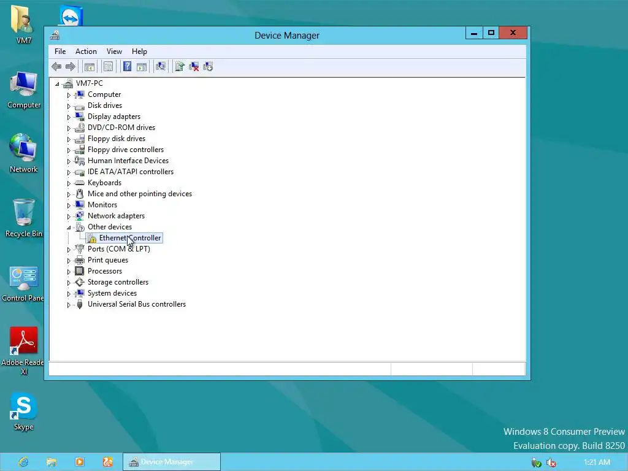Click the IDE ATA/ATAPI controllers icon

pyautogui.click(x=80, y=172)
